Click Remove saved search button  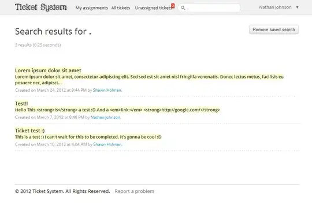pyautogui.click(x=274, y=29)
